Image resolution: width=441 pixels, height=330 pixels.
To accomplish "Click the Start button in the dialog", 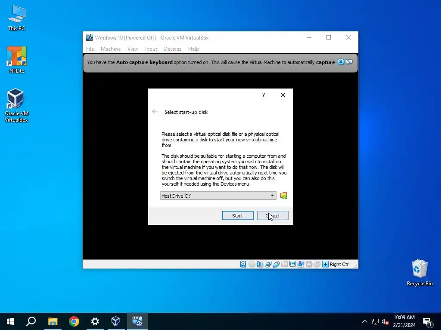I will point(238,216).
